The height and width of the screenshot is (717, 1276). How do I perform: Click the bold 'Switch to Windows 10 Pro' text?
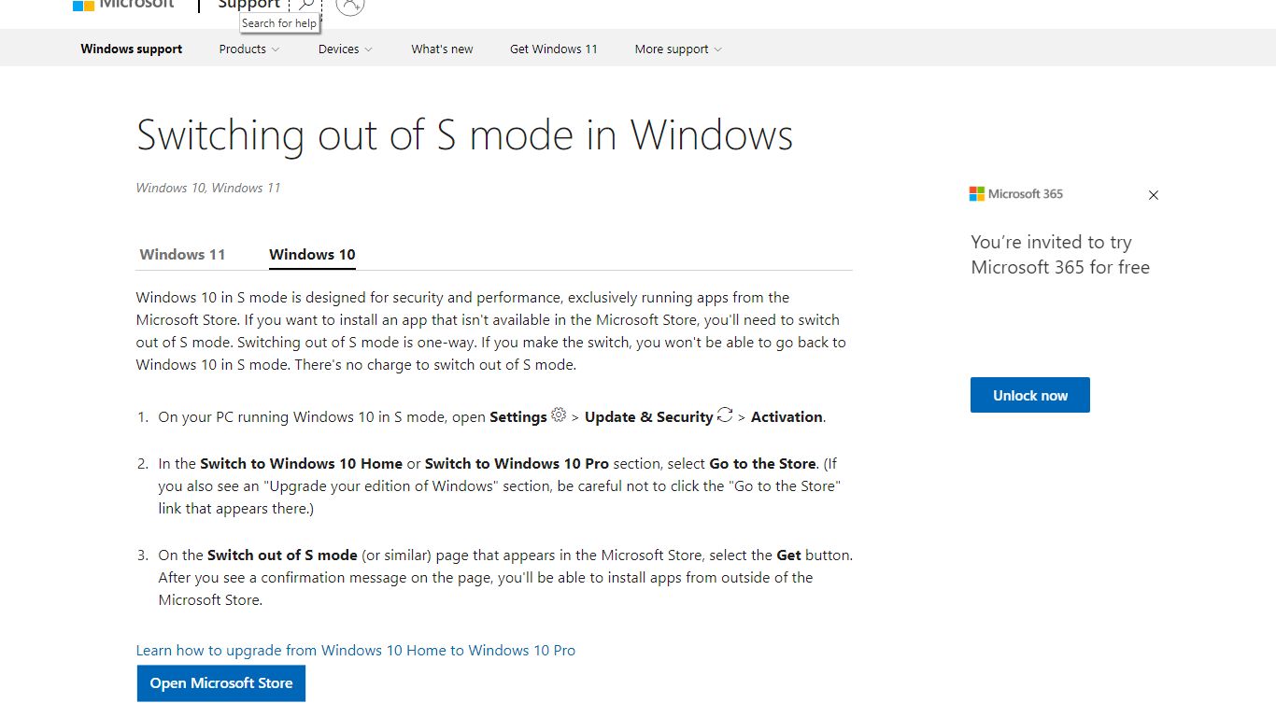click(517, 464)
